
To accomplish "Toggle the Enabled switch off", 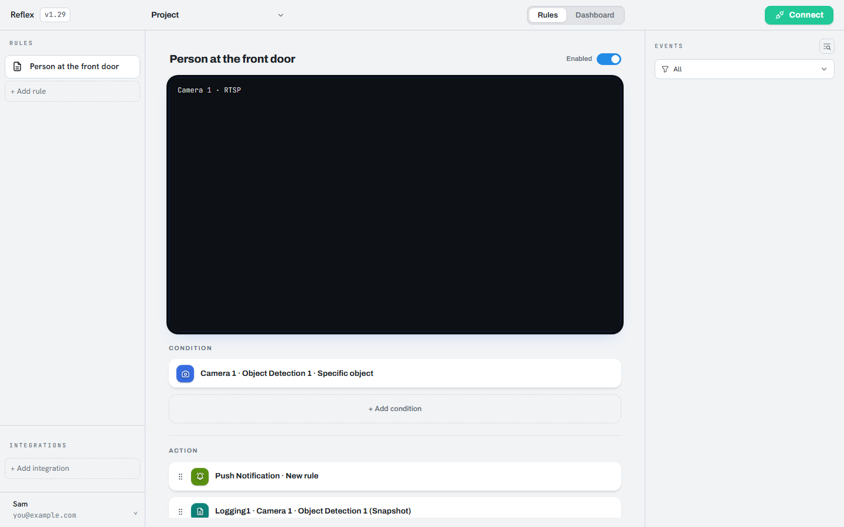I will pos(609,59).
